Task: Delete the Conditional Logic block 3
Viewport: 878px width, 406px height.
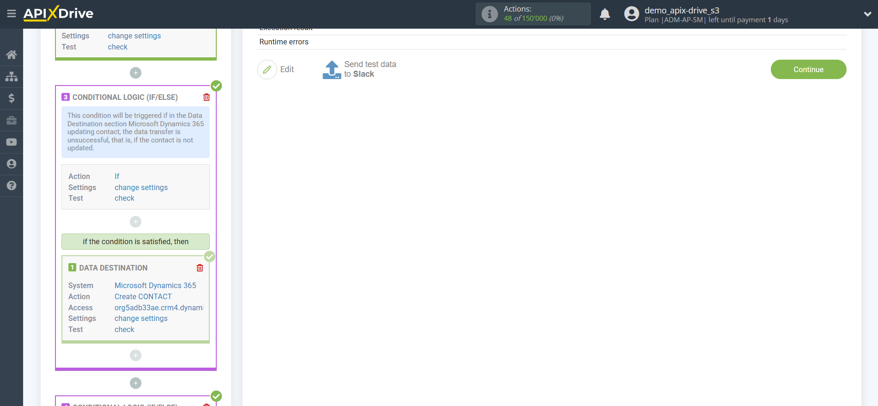Action: tap(207, 97)
